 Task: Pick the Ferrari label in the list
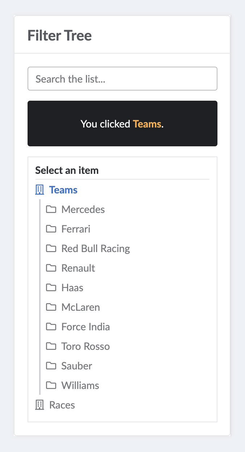76,229
